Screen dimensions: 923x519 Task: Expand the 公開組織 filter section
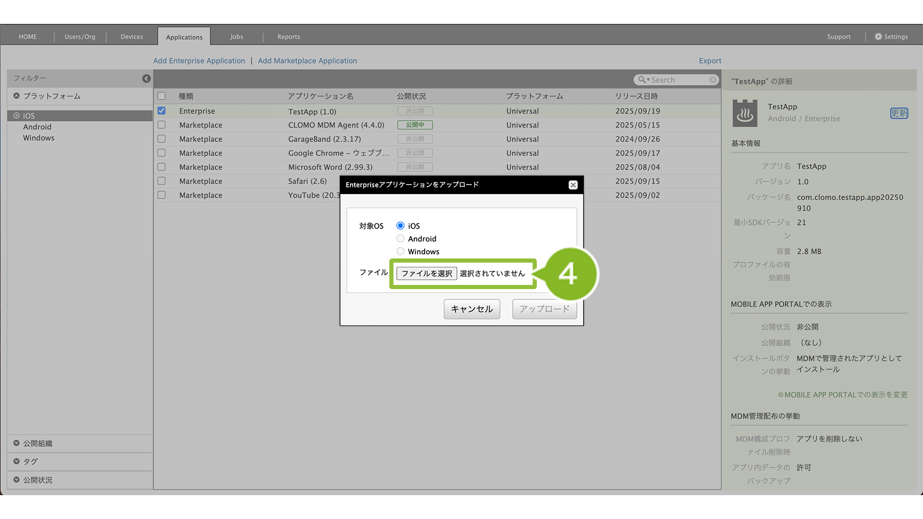(17, 443)
